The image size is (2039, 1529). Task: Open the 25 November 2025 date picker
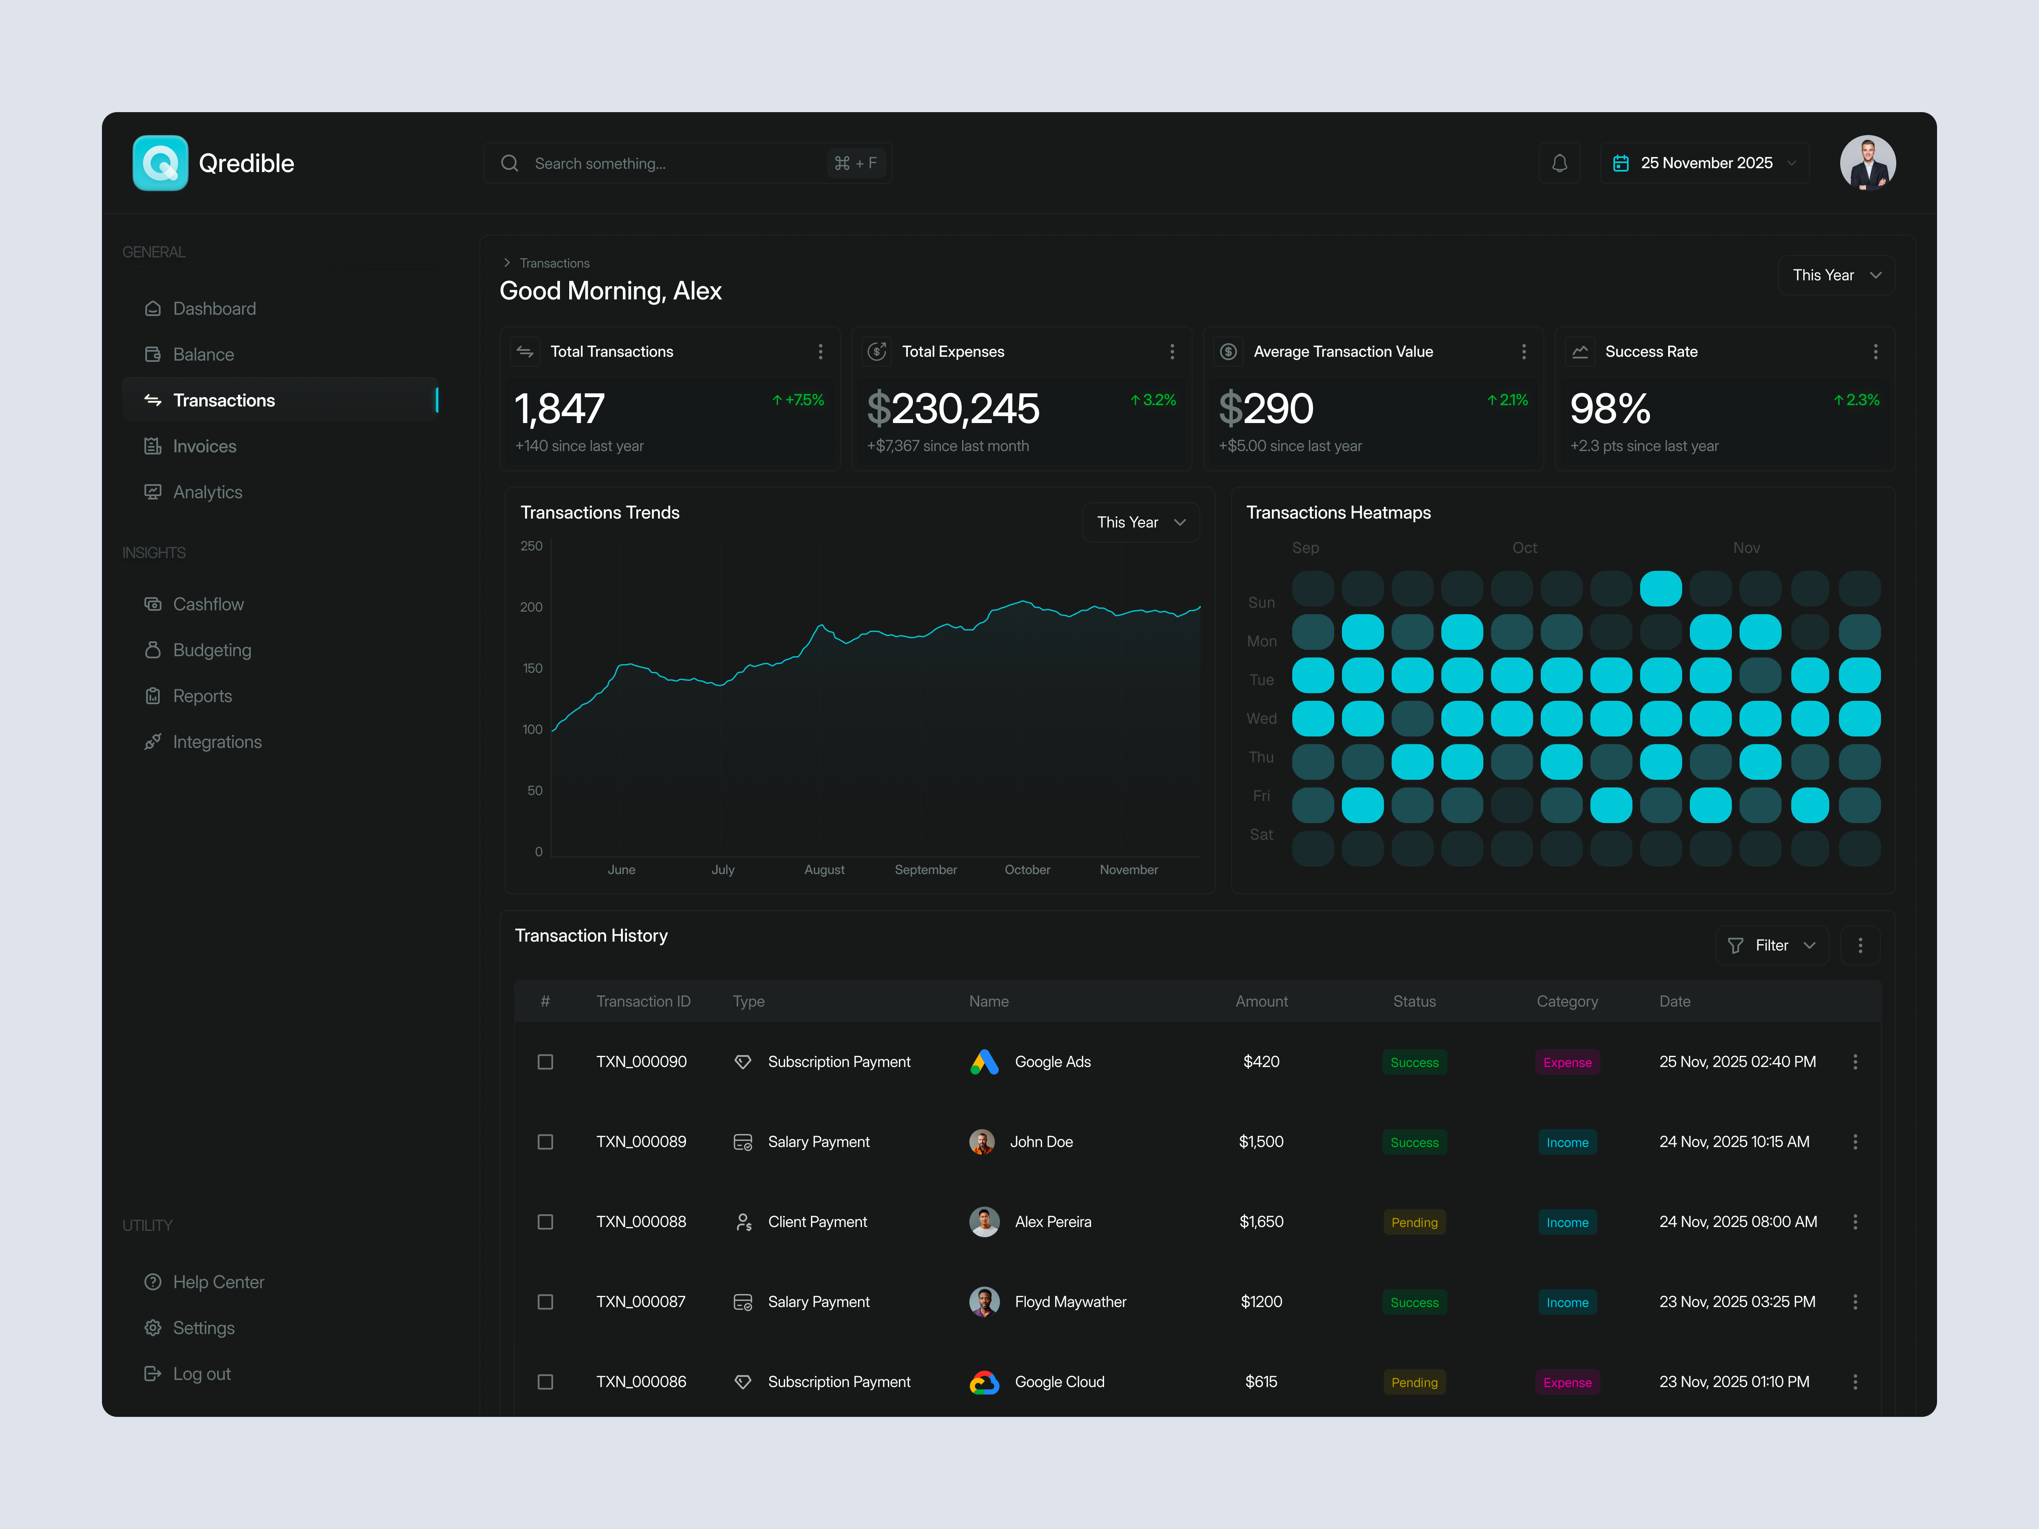(x=1703, y=162)
